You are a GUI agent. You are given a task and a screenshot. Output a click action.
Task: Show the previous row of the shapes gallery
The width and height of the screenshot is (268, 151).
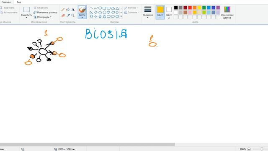tap(121, 8)
